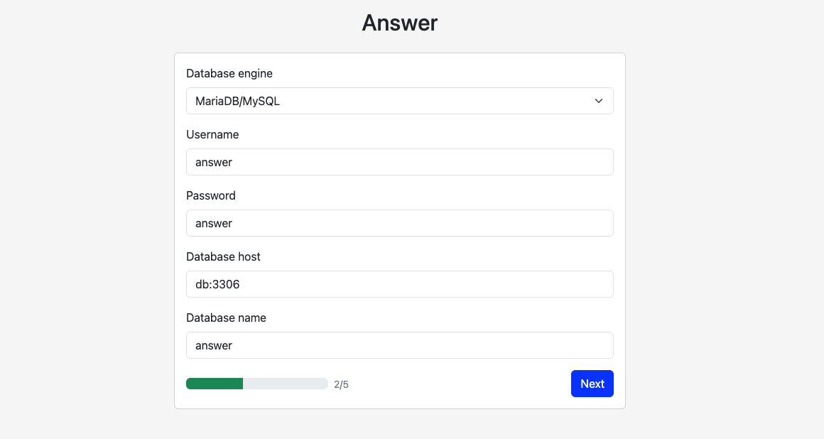Click the Username label

[x=212, y=134]
